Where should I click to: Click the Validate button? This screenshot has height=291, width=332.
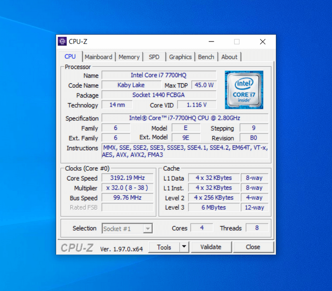pyautogui.click(x=211, y=247)
